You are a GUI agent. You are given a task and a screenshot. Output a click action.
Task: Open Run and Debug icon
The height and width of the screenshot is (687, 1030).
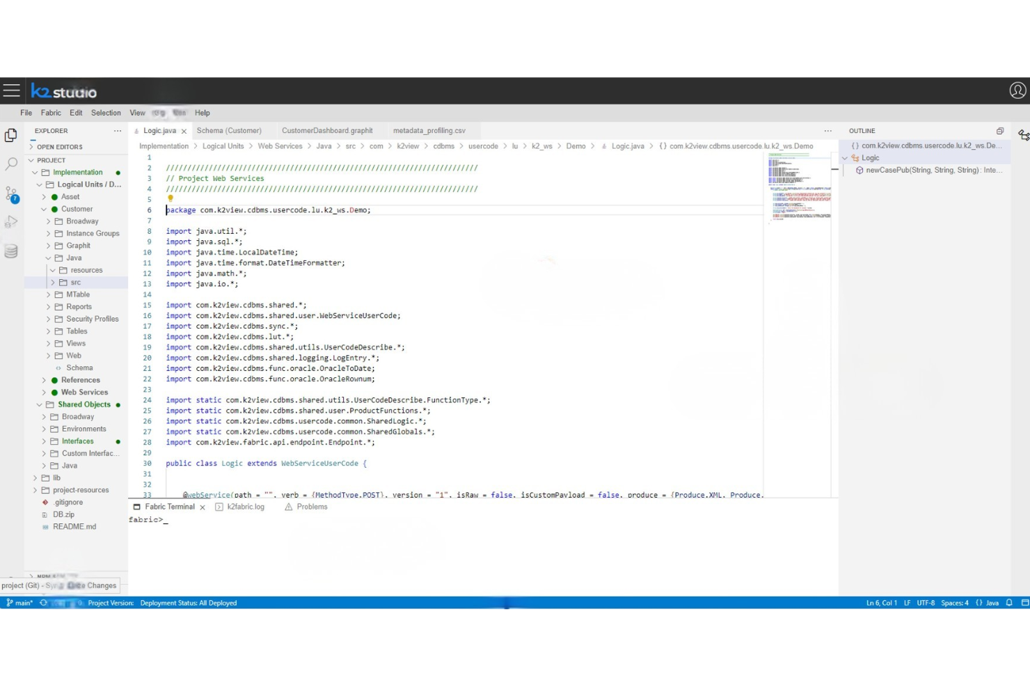pos(11,222)
